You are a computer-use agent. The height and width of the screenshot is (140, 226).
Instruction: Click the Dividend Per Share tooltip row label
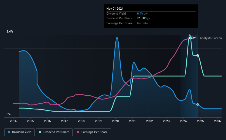[x=119, y=18]
